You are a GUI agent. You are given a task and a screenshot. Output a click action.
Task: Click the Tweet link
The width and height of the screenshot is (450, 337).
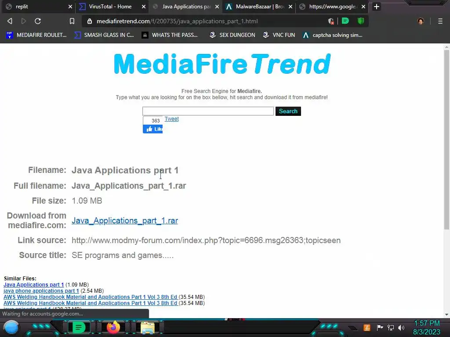172,118
